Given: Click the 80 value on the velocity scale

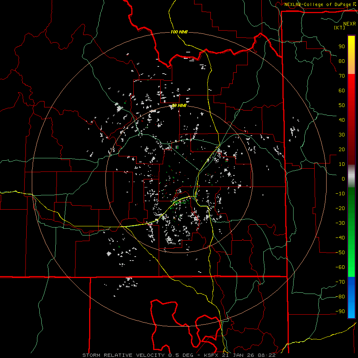Looking at the screenshot, I should [x=342, y=61].
